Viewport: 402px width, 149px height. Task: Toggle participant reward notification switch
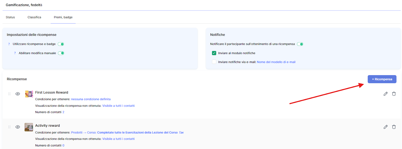tap(300, 44)
